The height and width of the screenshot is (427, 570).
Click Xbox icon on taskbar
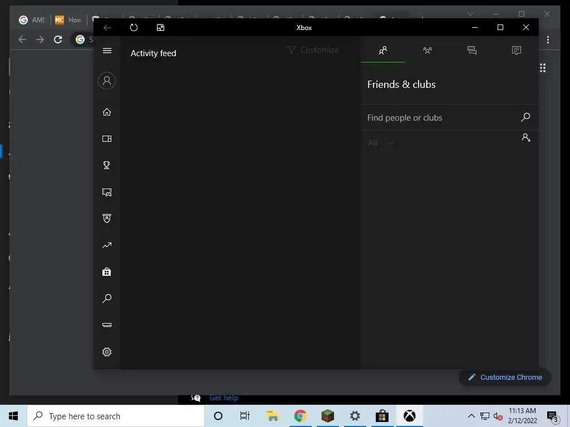[410, 416]
